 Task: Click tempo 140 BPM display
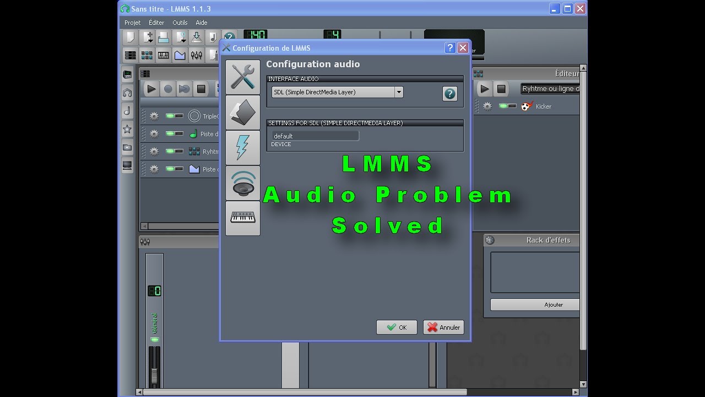(x=255, y=35)
